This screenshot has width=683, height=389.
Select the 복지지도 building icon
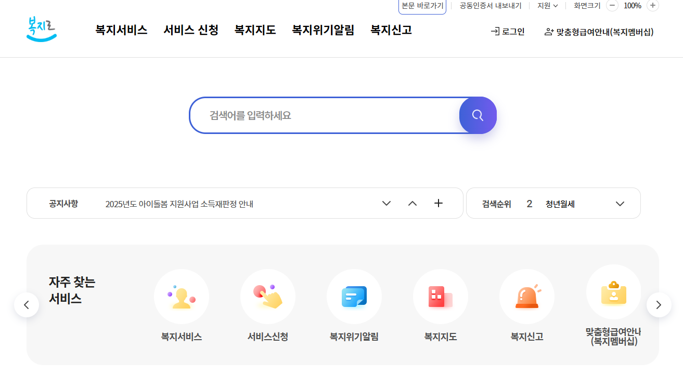pyautogui.click(x=441, y=296)
